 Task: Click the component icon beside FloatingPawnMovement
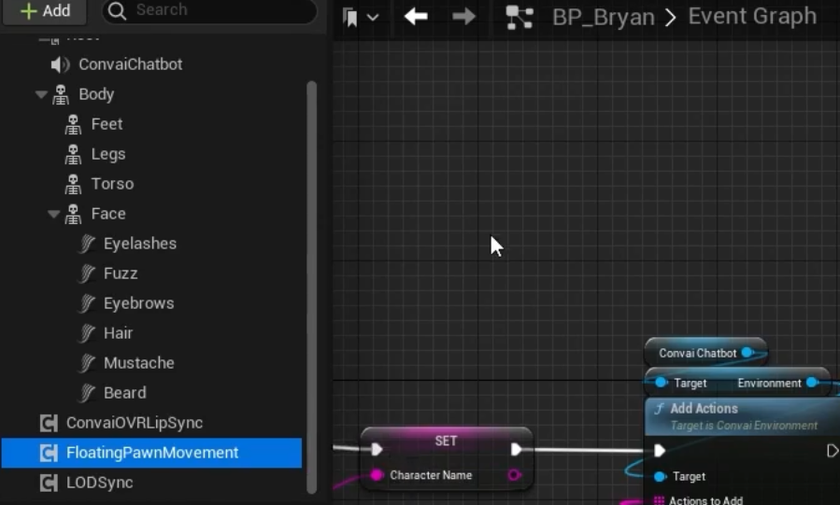point(49,454)
